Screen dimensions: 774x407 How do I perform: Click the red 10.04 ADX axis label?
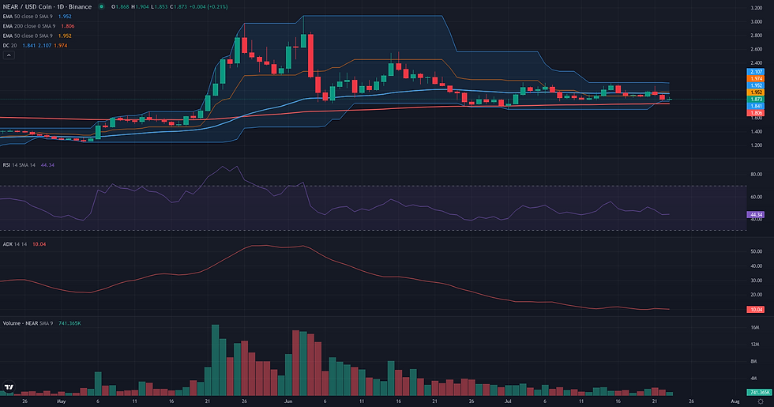tap(757, 310)
